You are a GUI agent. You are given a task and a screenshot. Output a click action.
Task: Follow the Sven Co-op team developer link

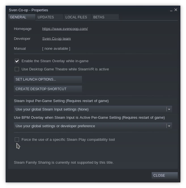click(x=56, y=39)
